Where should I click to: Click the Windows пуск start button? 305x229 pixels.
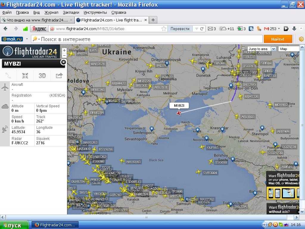click(14, 225)
